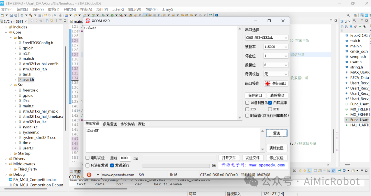Click the 关闭串口 close port button
Viewport: 371px width, 196px height.
point(276,83)
